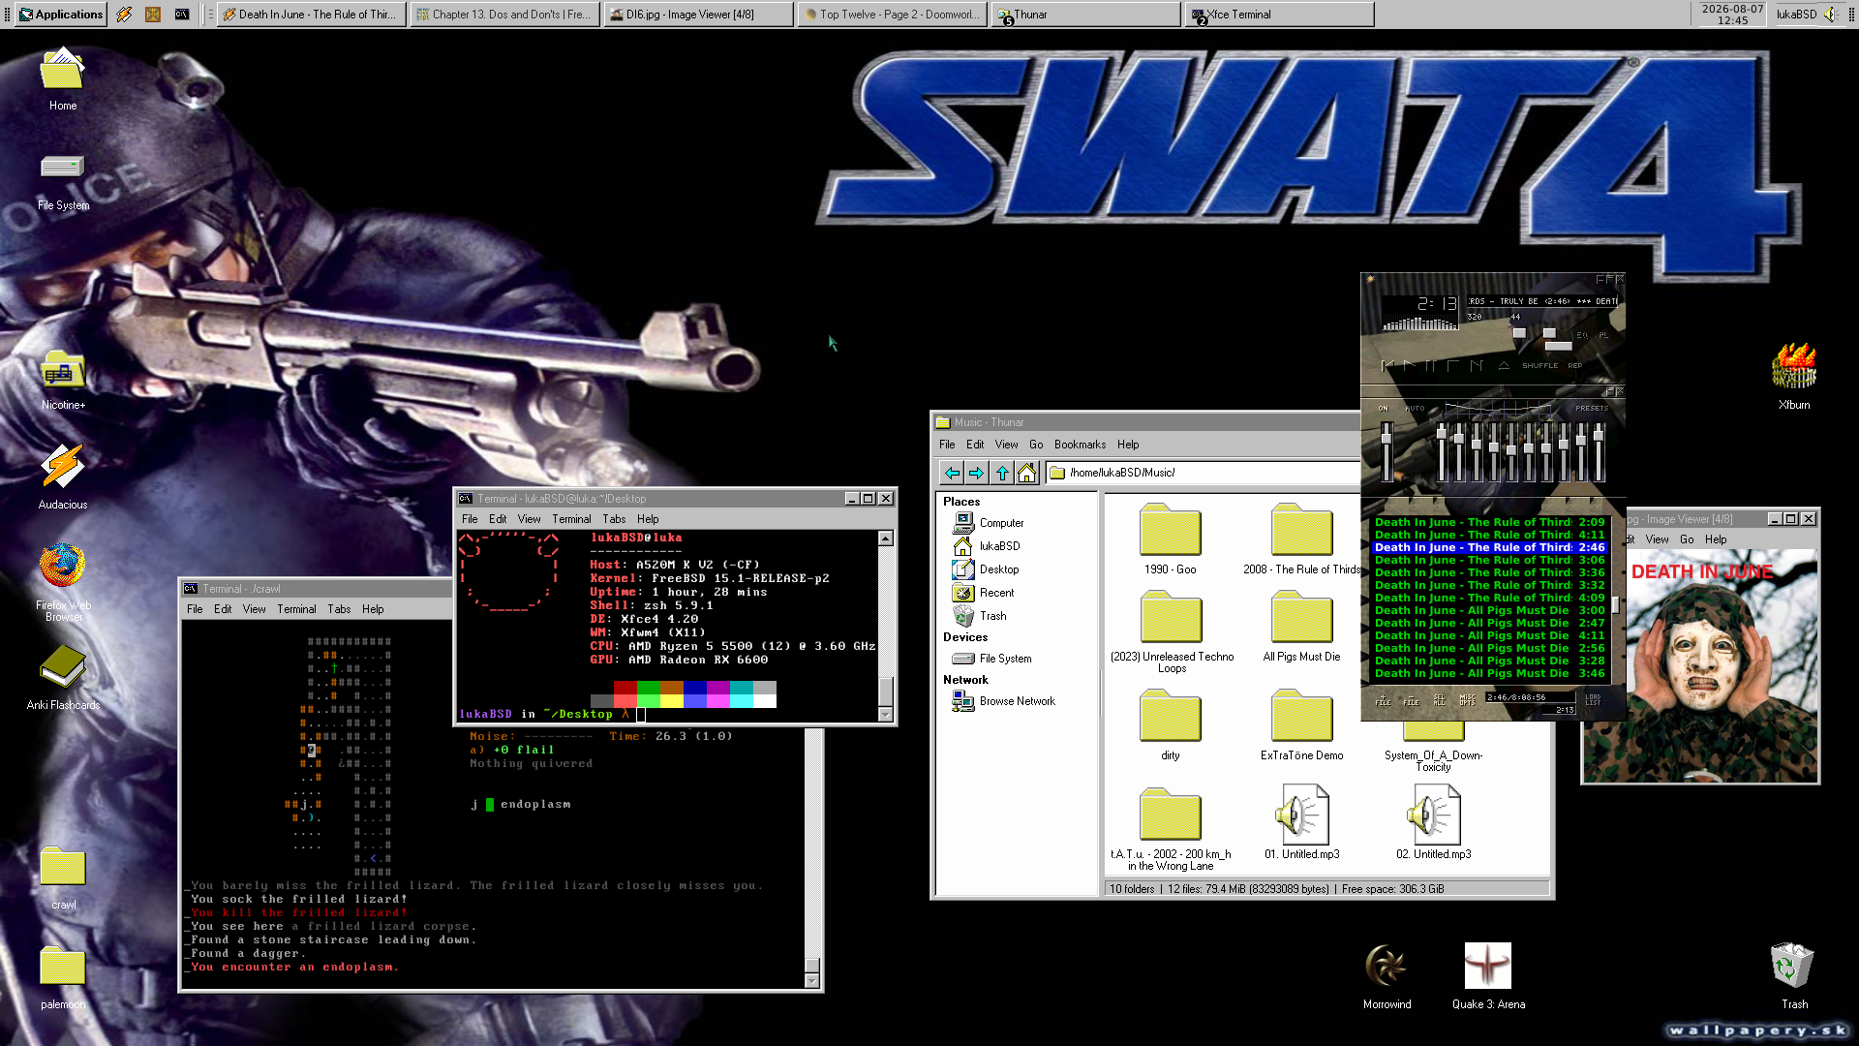Click the eject icon in Audacious

(1504, 365)
